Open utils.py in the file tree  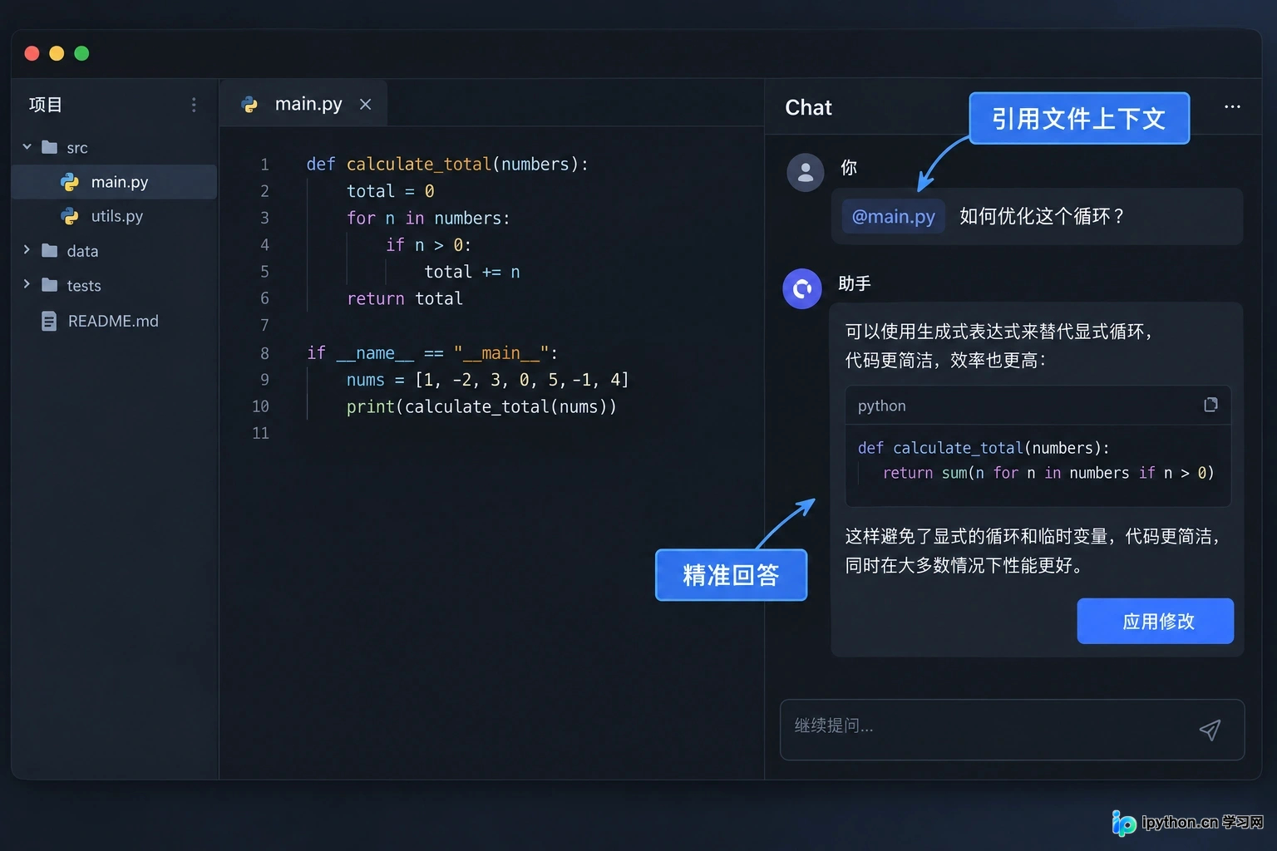pyautogui.click(x=115, y=216)
